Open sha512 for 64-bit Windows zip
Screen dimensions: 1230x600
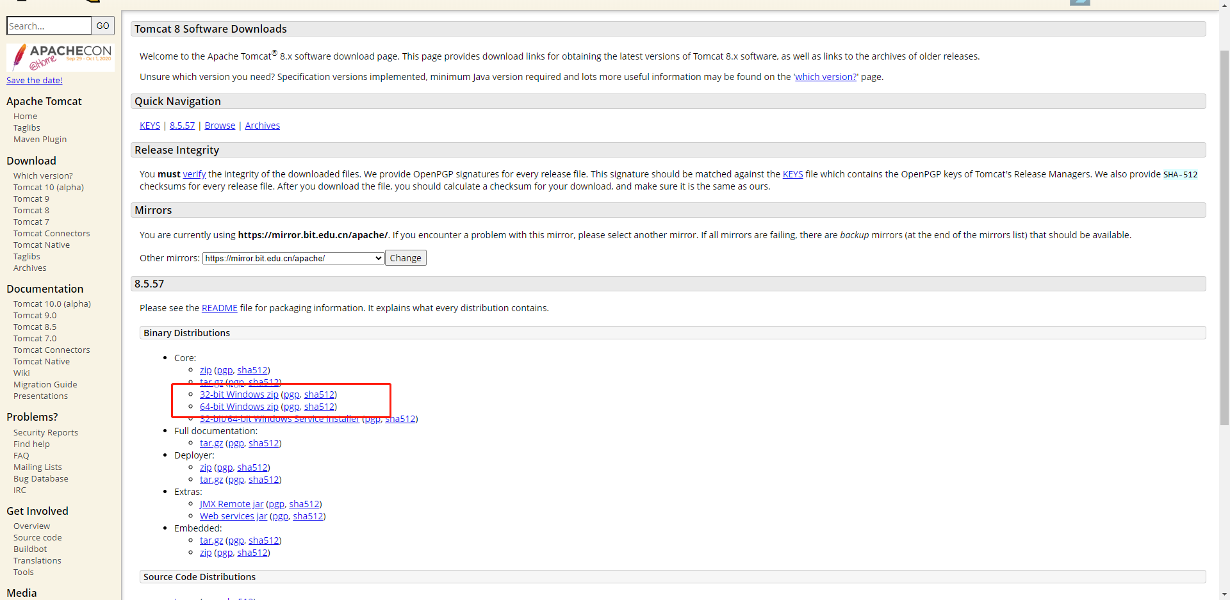click(319, 407)
